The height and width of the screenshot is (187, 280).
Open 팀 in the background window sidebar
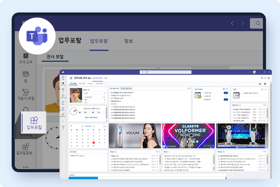pyautogui.click(x=26, y=77)
